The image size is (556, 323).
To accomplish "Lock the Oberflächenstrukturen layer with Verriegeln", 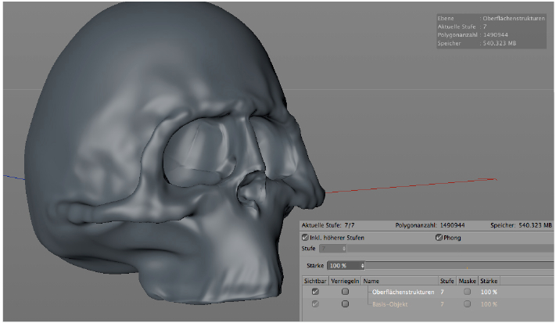I will tap(345, 292).
